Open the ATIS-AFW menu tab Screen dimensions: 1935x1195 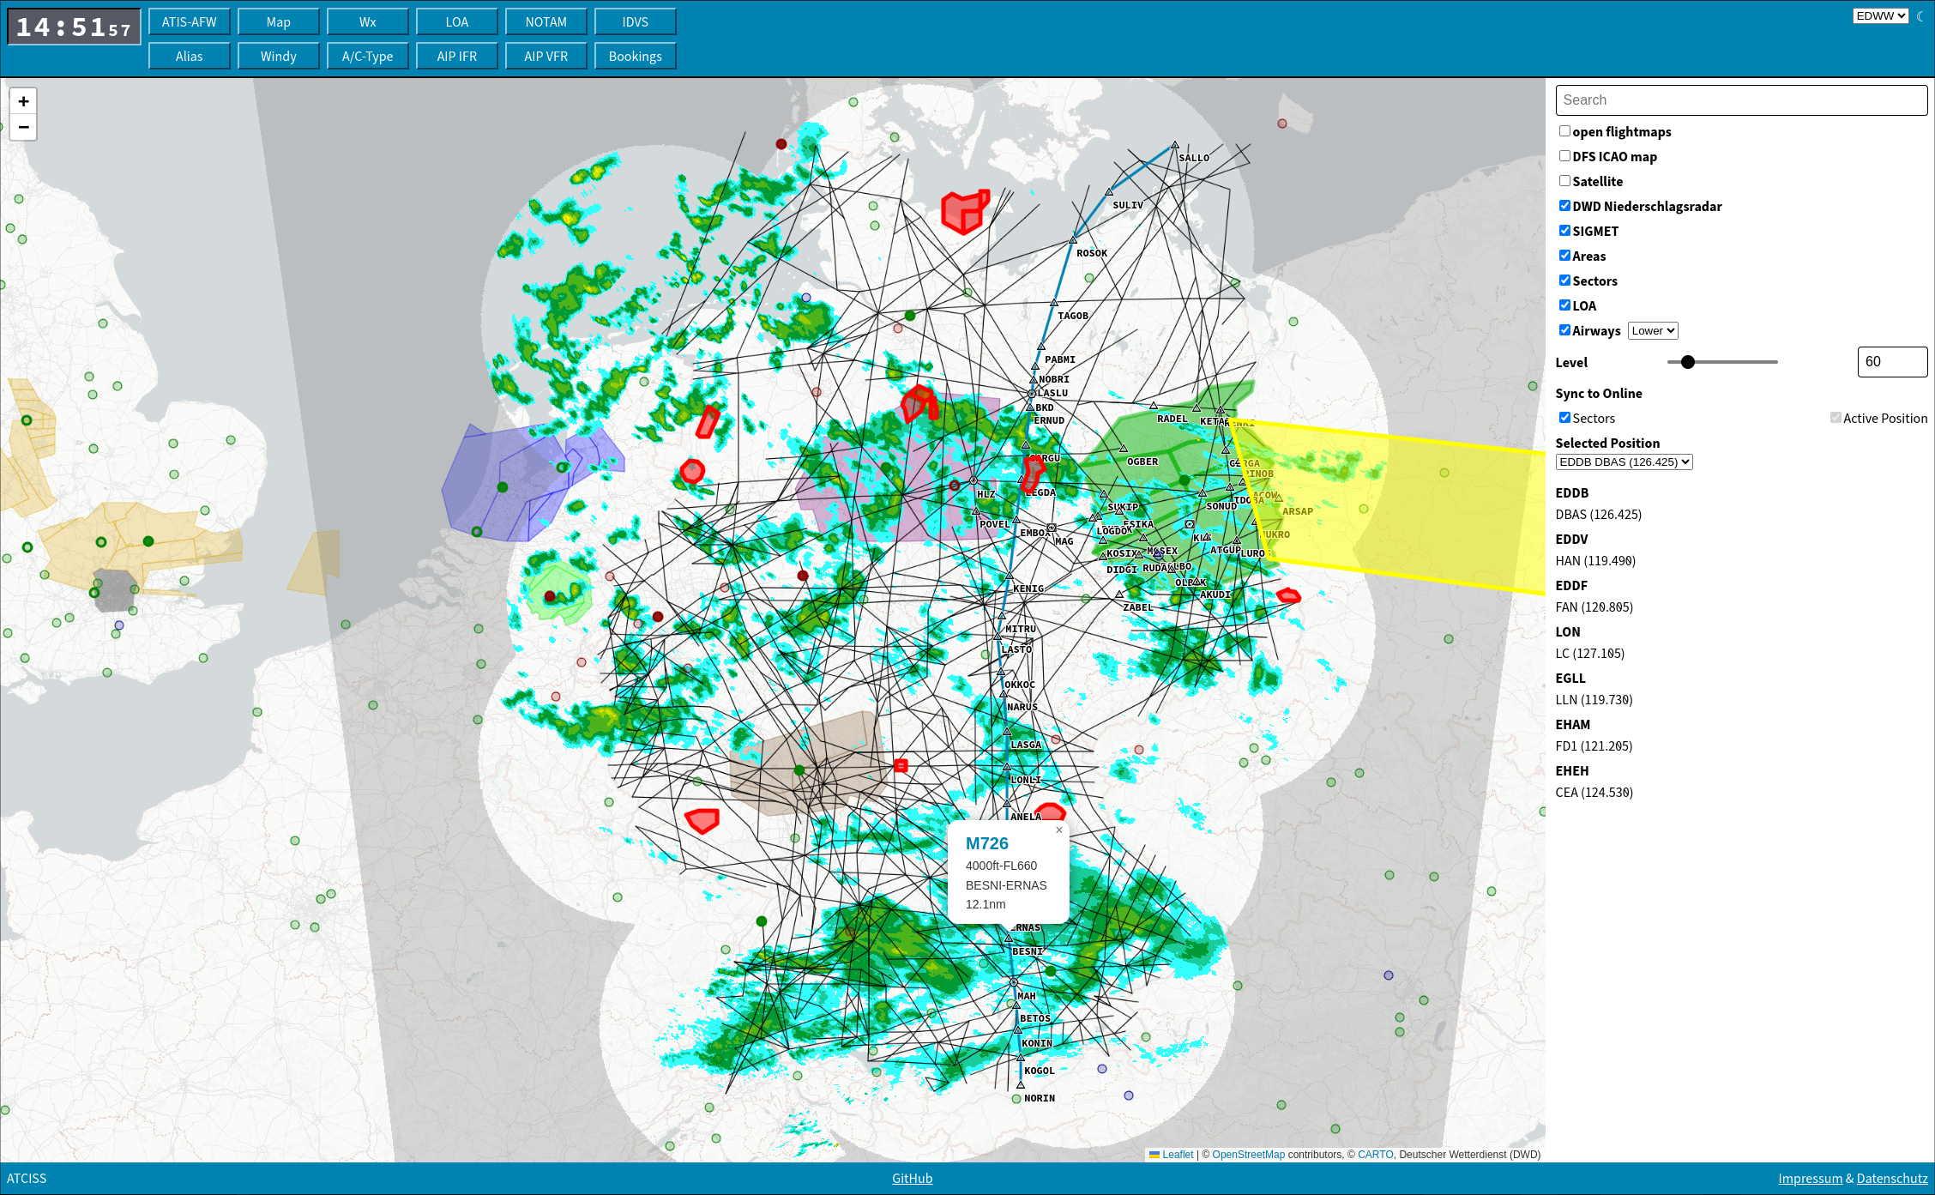189,22
